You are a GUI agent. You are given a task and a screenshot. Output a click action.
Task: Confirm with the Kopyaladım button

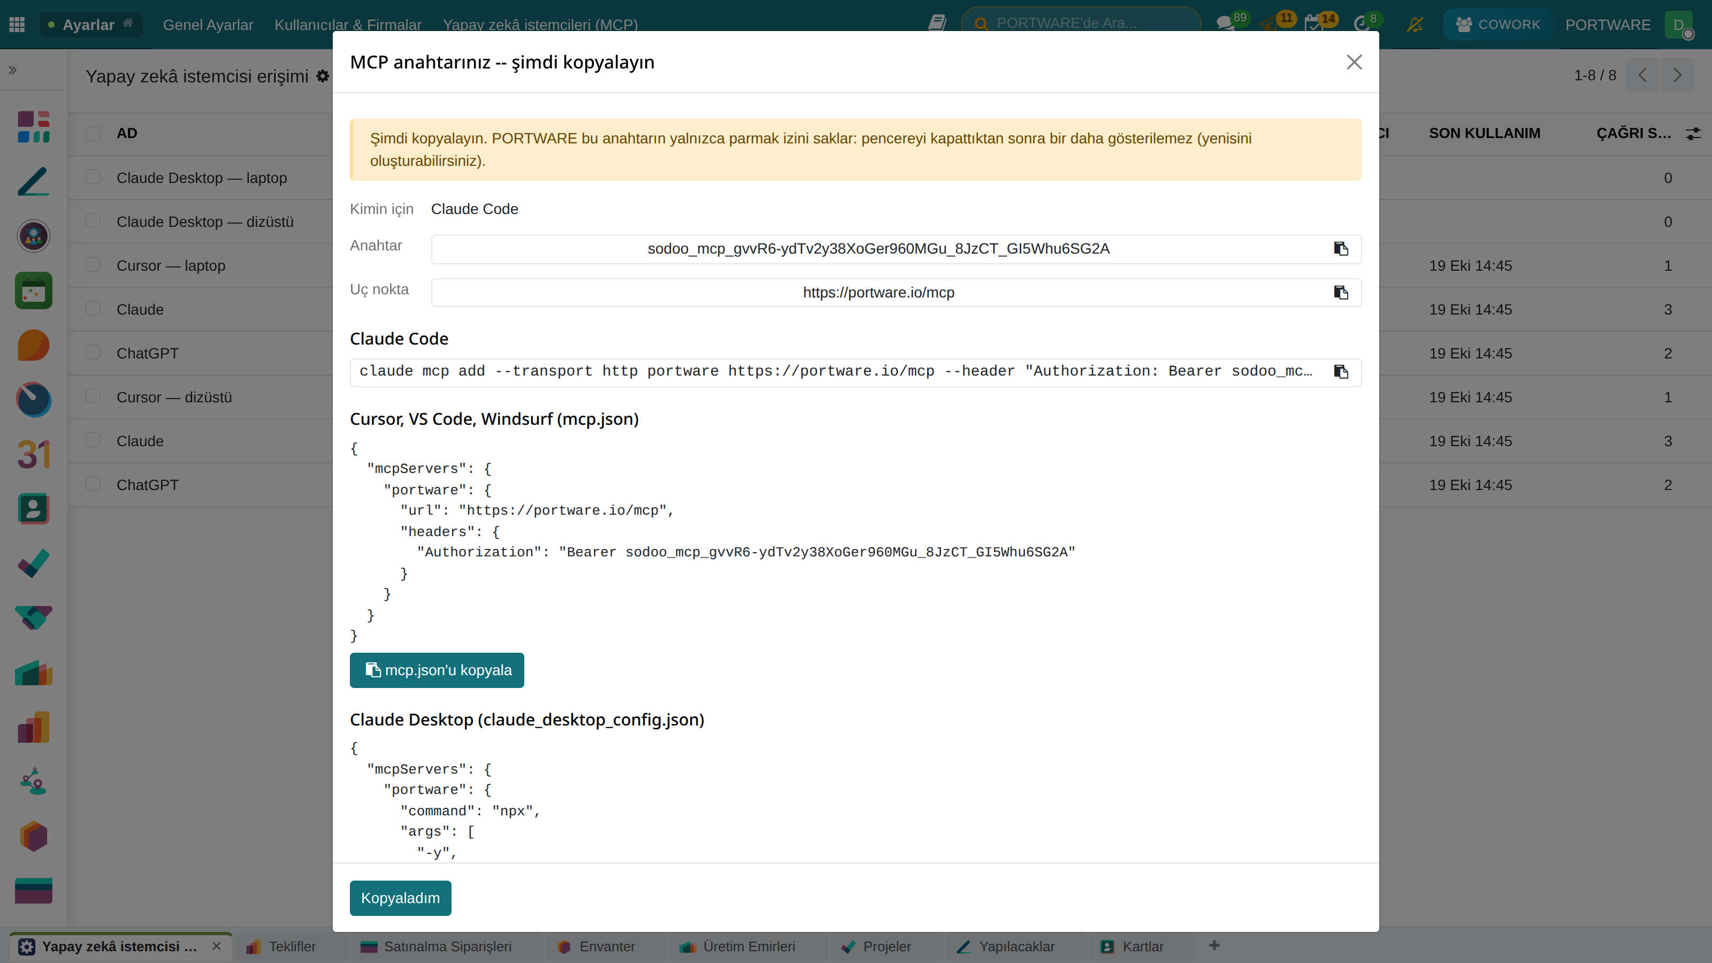[x=400, y=898]
